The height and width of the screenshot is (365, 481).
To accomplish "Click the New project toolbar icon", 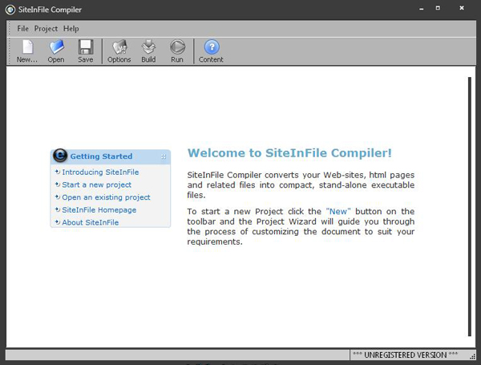I will pyautogui.click(x=27, y=51).
